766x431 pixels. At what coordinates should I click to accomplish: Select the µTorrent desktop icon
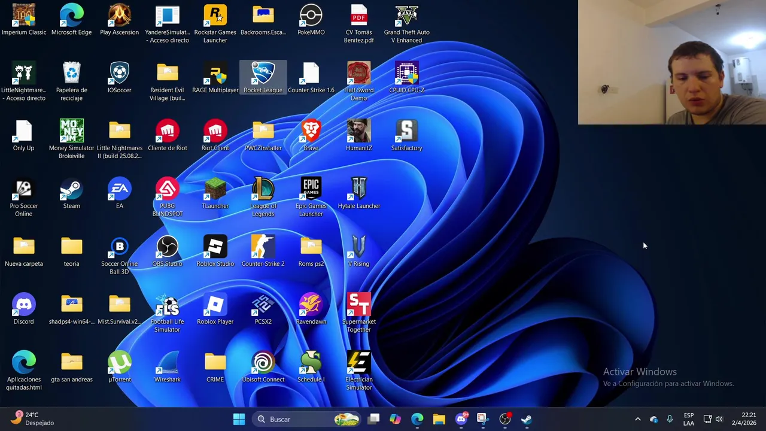pos(120,367)
